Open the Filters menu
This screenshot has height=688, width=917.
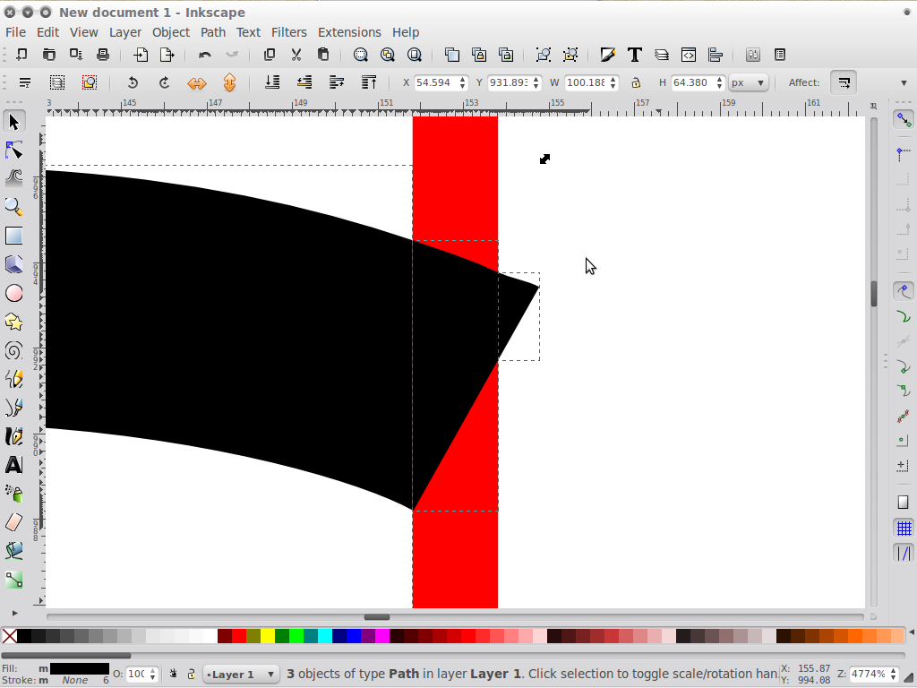click(288, 32)
